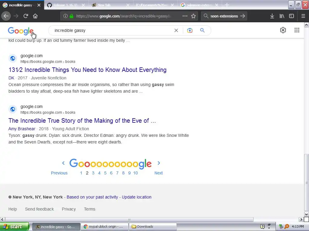Image resolution: width=309 pixels, height=231 pixels.
Task: Click the right chevron beside Gooooogle
Action: (x=159, y=163)
